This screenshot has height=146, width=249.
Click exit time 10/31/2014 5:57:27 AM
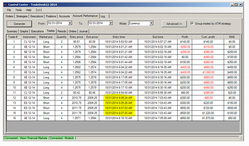[x=158, y=42]
